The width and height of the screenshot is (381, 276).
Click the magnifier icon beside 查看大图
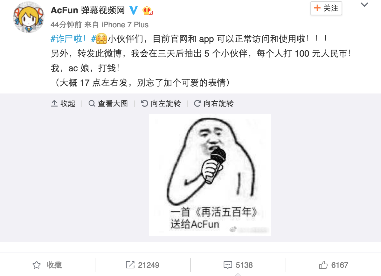click(x=92, y=104)
